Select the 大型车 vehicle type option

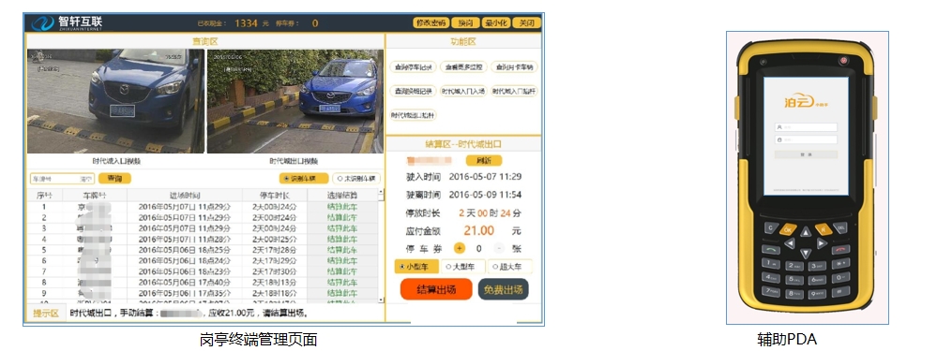(x=463, y=267)
